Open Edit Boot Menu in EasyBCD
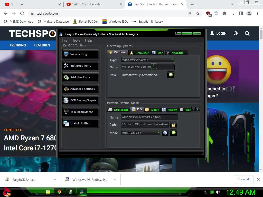 (x=80, y=65)
